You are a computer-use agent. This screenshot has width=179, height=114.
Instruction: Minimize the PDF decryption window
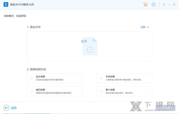coord(169,4)
